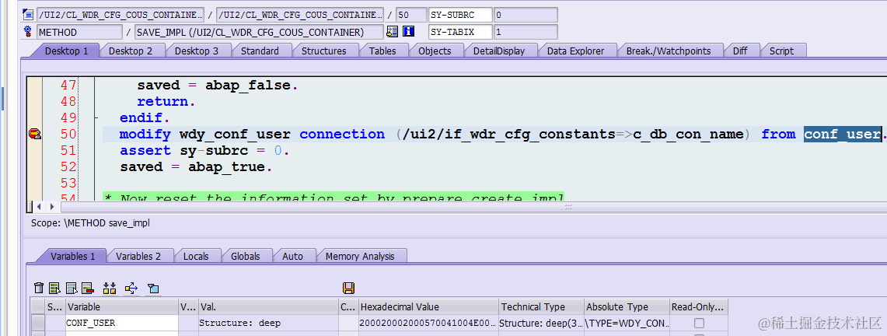Click the gear icon beside the METHOD field
The image size is (887, 336).
pos(28,32)
